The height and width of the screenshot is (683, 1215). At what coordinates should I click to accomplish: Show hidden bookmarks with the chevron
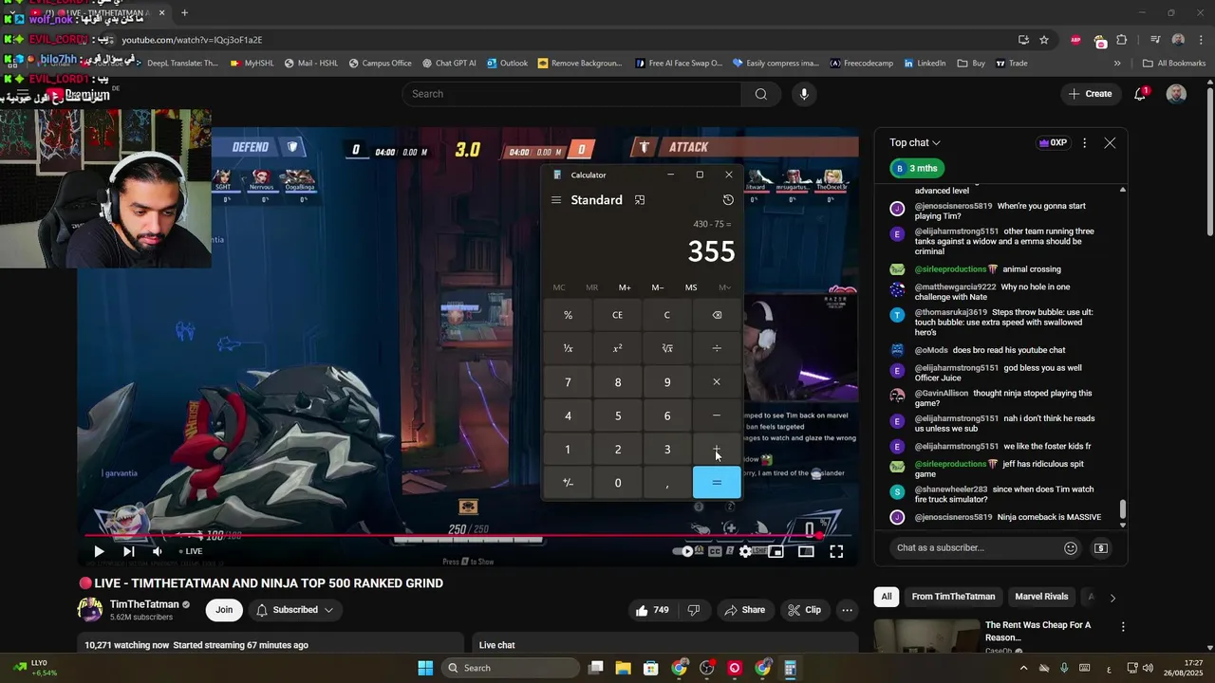point(1117,64)
